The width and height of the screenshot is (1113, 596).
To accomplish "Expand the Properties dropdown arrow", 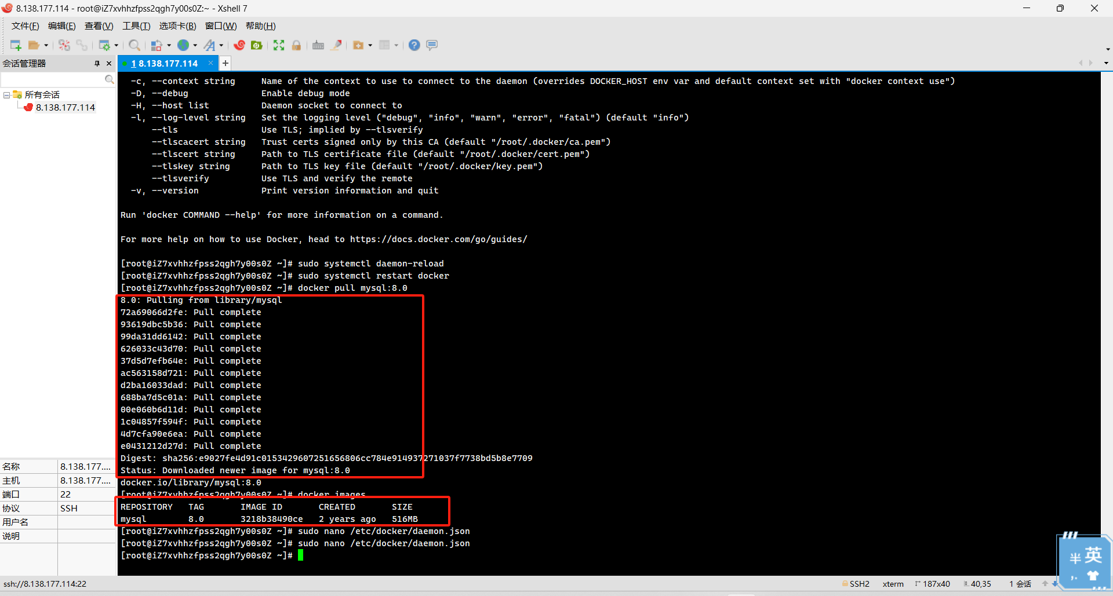I will pos(116,45).
